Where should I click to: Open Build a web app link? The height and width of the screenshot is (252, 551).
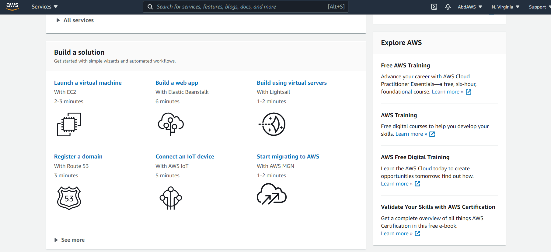[177, 83]
